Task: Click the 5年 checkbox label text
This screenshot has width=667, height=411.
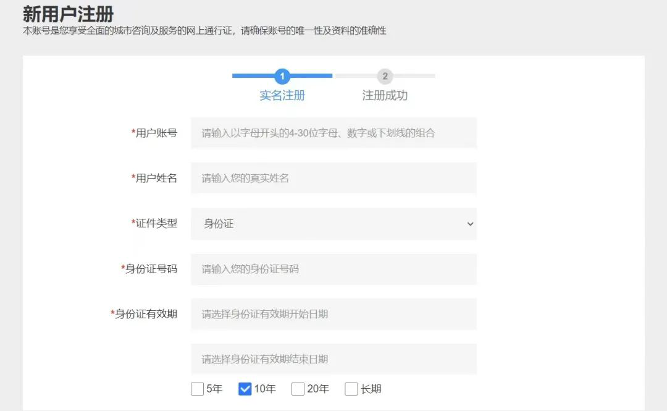Action: [214, 389]
